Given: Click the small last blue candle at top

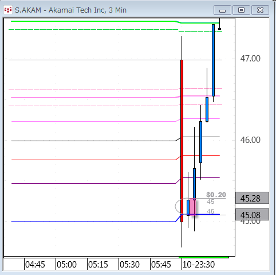Looking at the screenshot, I should tap(219, 29).
